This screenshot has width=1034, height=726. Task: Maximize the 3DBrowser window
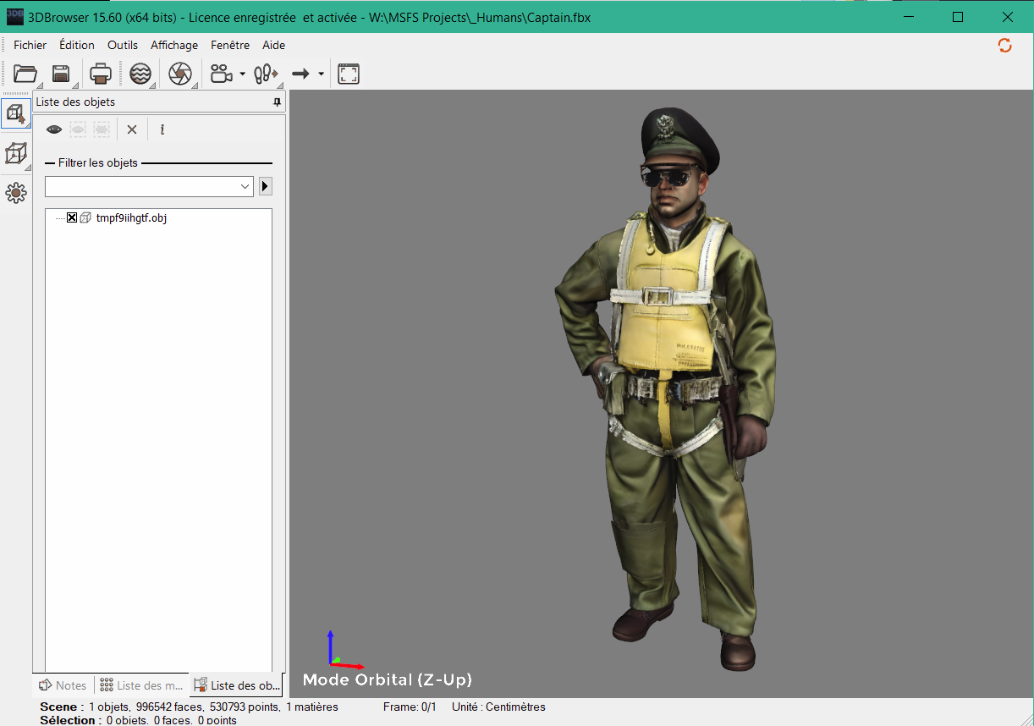pyautogui.click(x=958, y=17)
